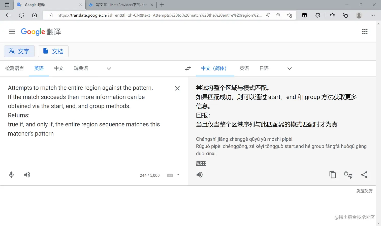Go back in the browser
Screen dimensions: 381x226
pyautogui.click(x=8, y=15)
